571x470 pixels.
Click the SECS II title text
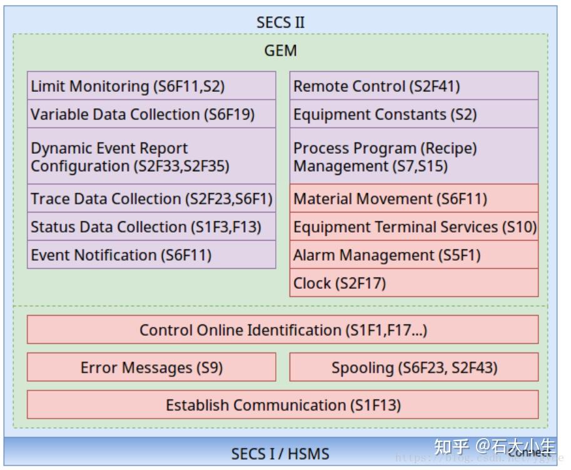click(x=280, y=22)
